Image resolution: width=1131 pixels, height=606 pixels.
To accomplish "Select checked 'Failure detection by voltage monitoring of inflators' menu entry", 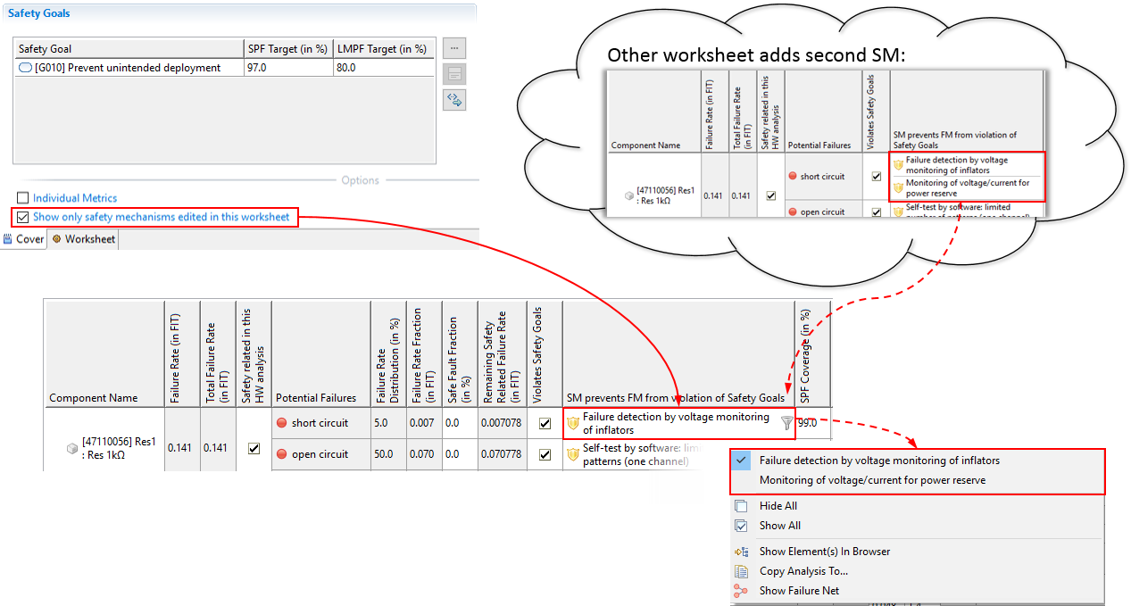I will [918, 461].
